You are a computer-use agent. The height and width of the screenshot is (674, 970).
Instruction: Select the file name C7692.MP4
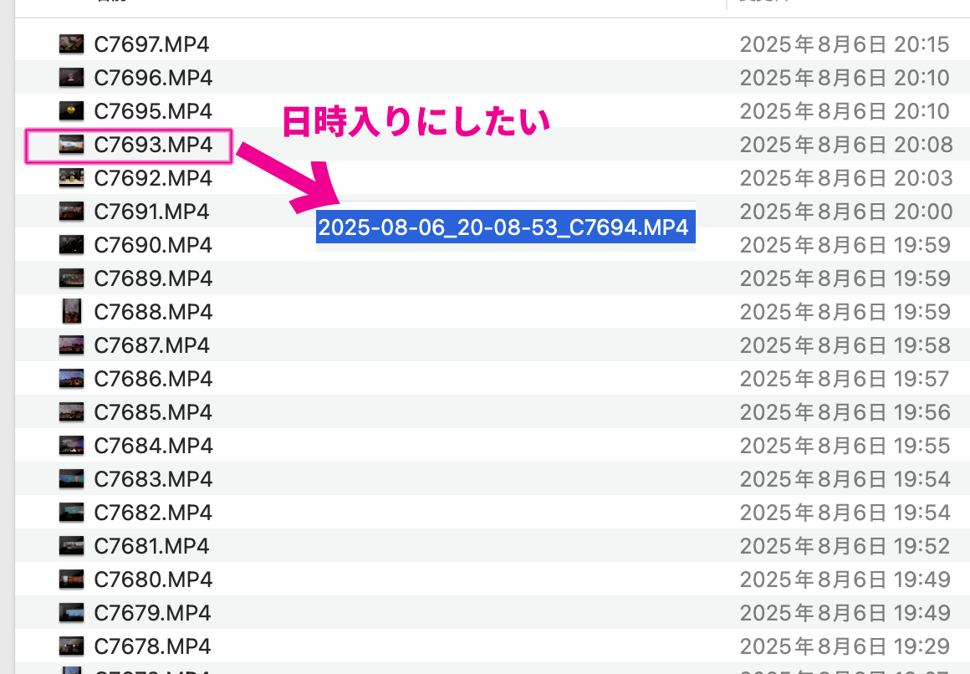[x=153, y=178]
